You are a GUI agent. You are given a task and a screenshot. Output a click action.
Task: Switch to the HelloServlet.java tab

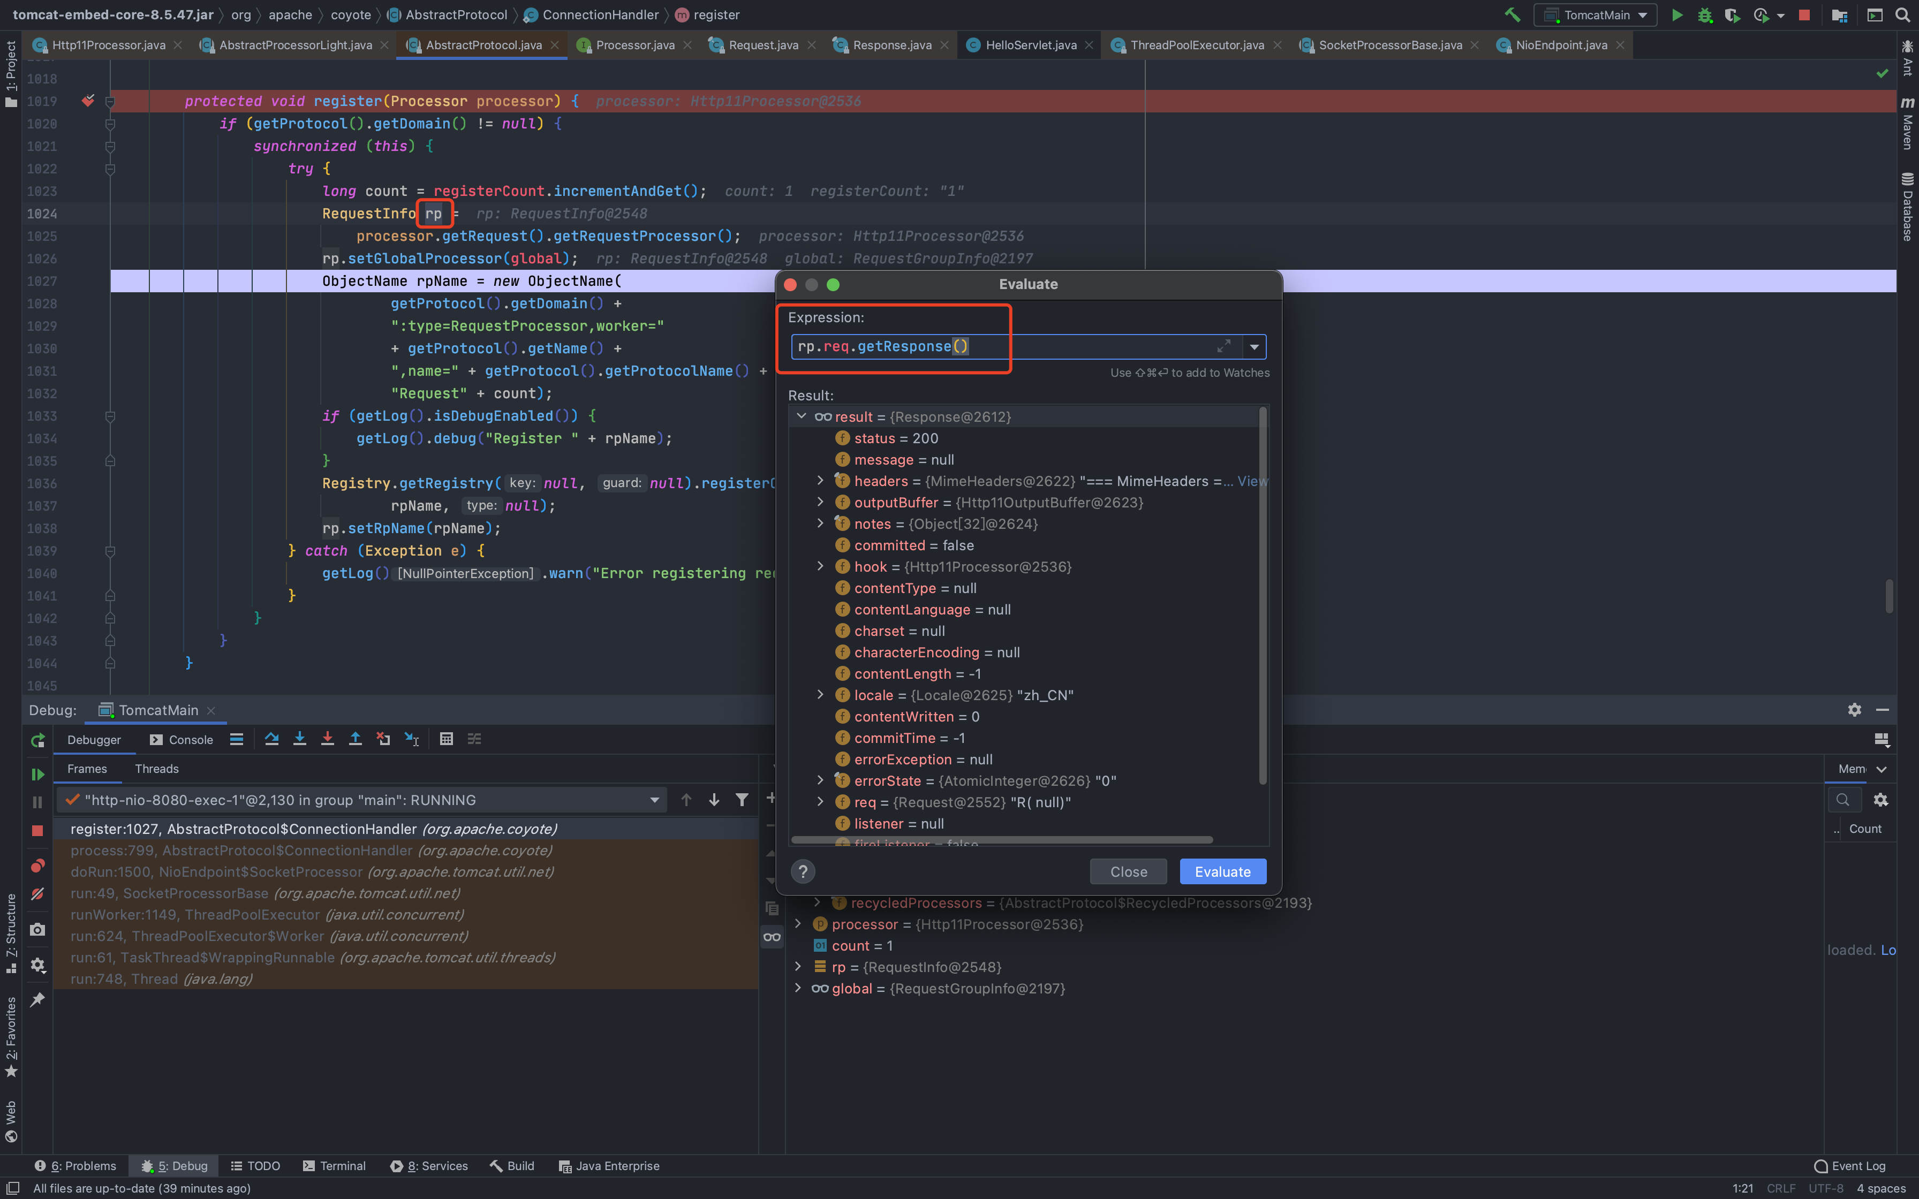click(x=1030, y=45)
